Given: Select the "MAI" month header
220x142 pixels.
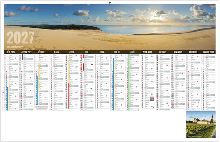Looking at the screenshot, I should pyautogui.click(x=87, y=52).
